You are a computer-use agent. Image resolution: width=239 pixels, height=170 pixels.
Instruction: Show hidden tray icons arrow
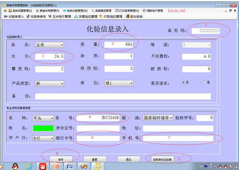(215, 167)
